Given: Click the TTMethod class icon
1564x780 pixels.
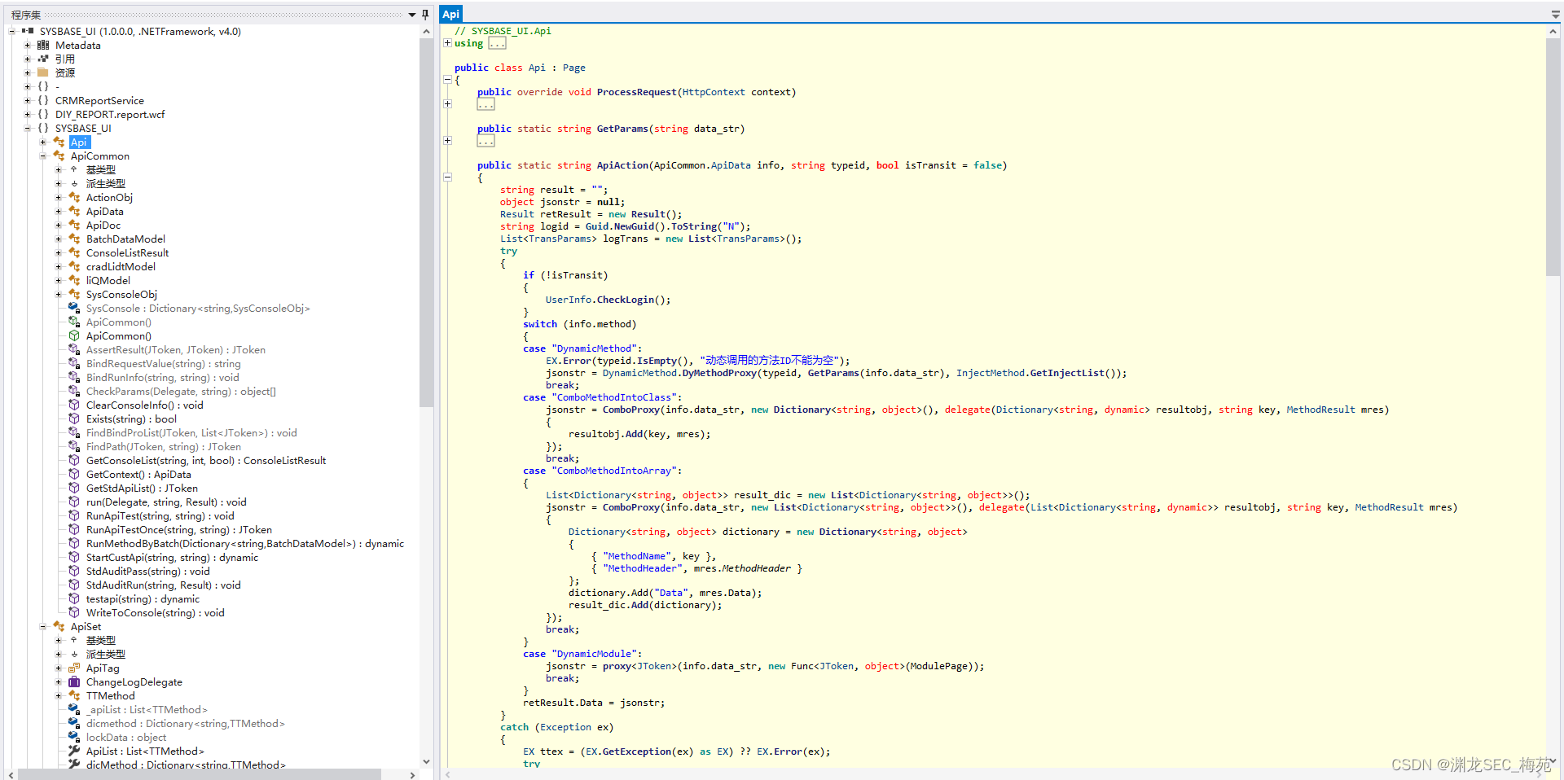Looking at the screenshot, I should [x=74, y=695].
